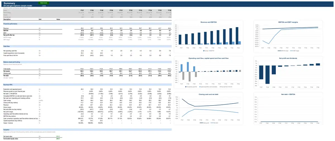Select the FY27 column header
Image resolution: width=335 pixels, height=141 pixels.
tap(82, 10)
